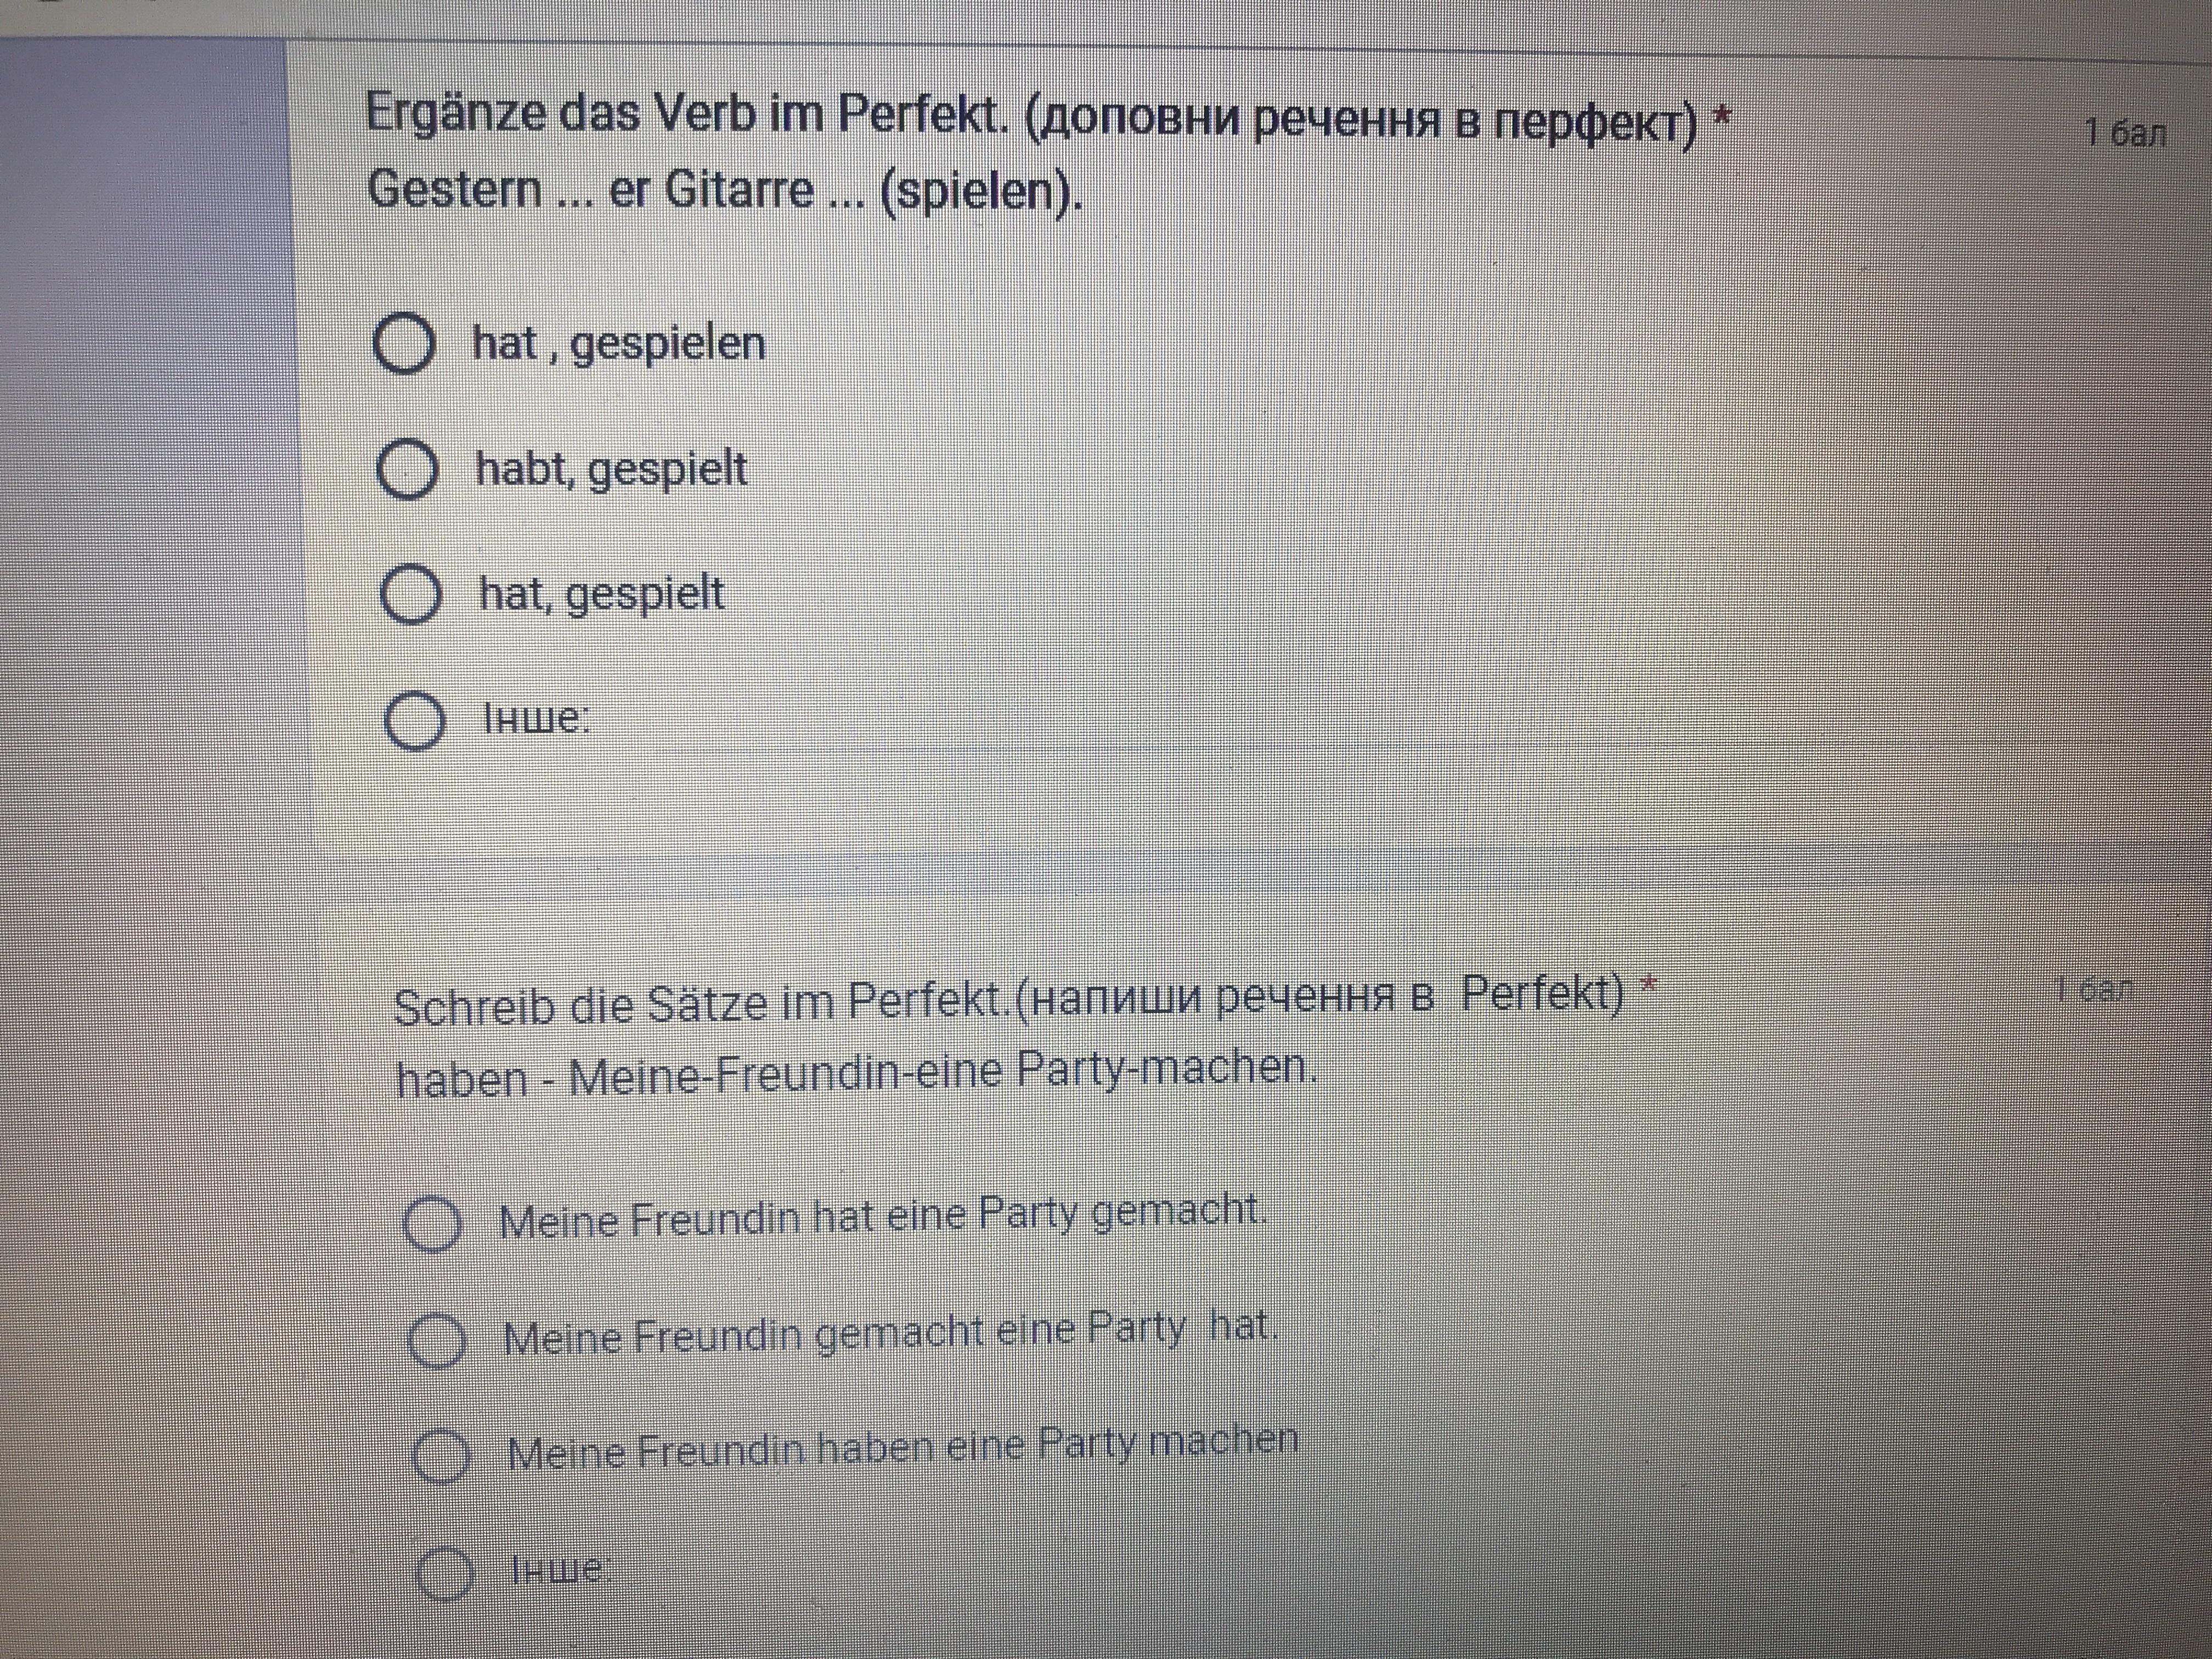The image size is (2212, 1659).
Task: Click the 'haben - Meine-Freundin-eine Party-machen.' prompt line
Action: click(x=856, y=1074)
